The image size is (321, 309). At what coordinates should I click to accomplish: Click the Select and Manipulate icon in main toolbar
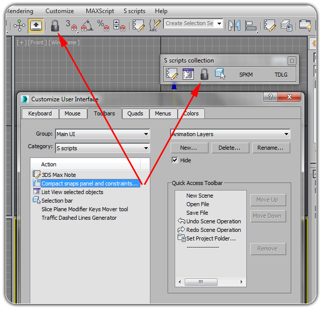click(19, 25)
